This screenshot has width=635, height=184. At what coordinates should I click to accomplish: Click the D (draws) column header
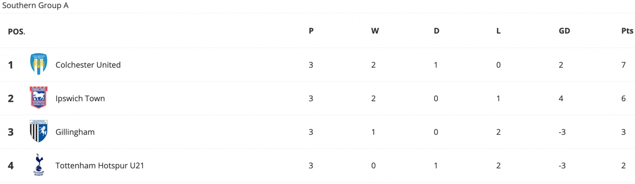click(x=436, y=31)
